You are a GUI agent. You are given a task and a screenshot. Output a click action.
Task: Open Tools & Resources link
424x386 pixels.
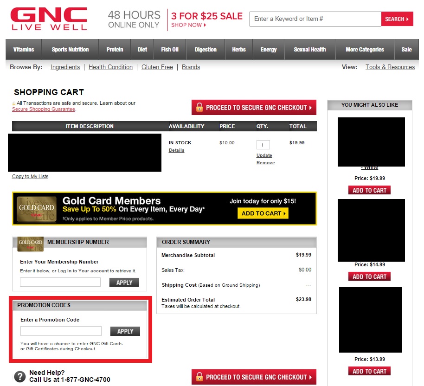[x=390, y=67]
